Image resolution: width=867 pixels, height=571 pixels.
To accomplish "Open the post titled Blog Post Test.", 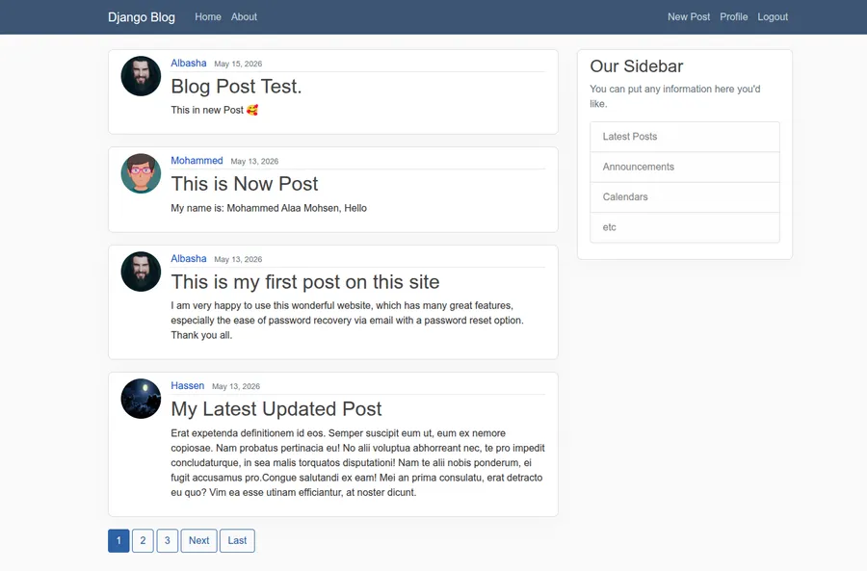I will pos(236,87).
